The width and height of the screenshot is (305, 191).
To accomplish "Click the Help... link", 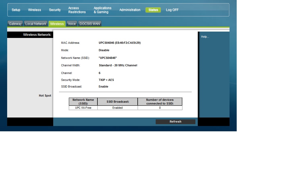I will [205, 37].
